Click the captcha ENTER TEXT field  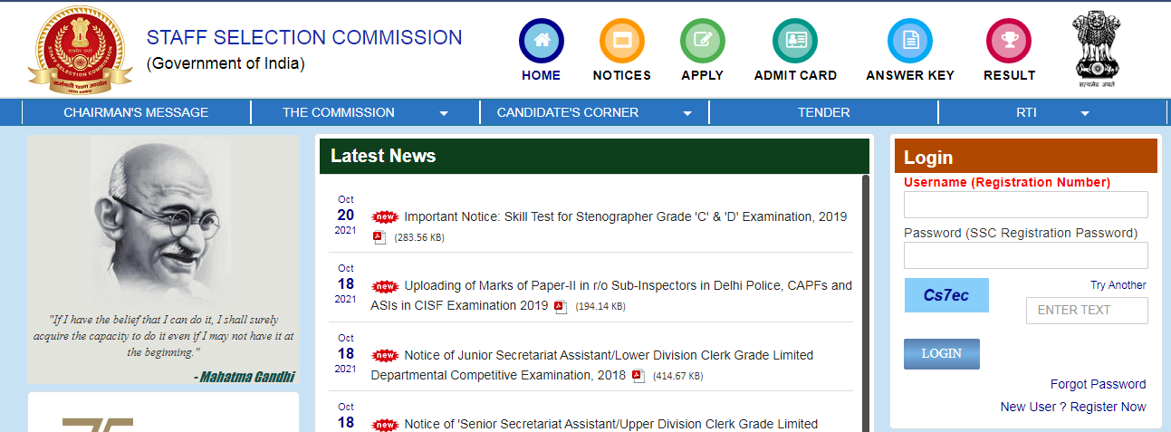(1087, 310)
